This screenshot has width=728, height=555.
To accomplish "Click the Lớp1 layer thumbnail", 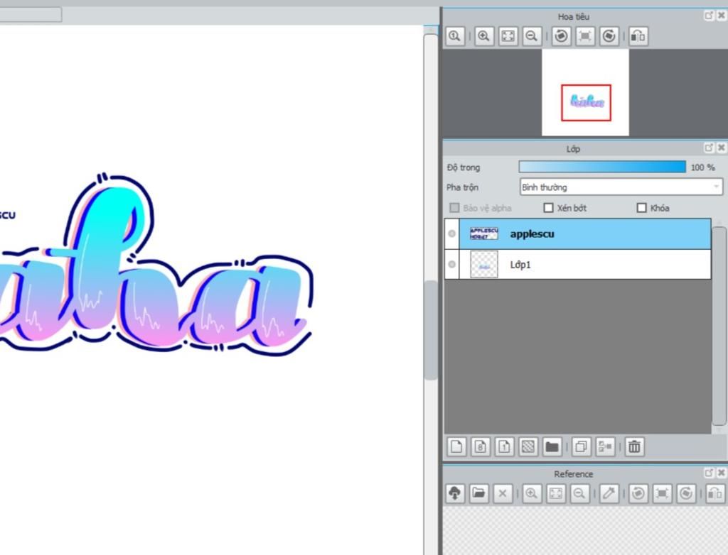I will pos(483,264).
